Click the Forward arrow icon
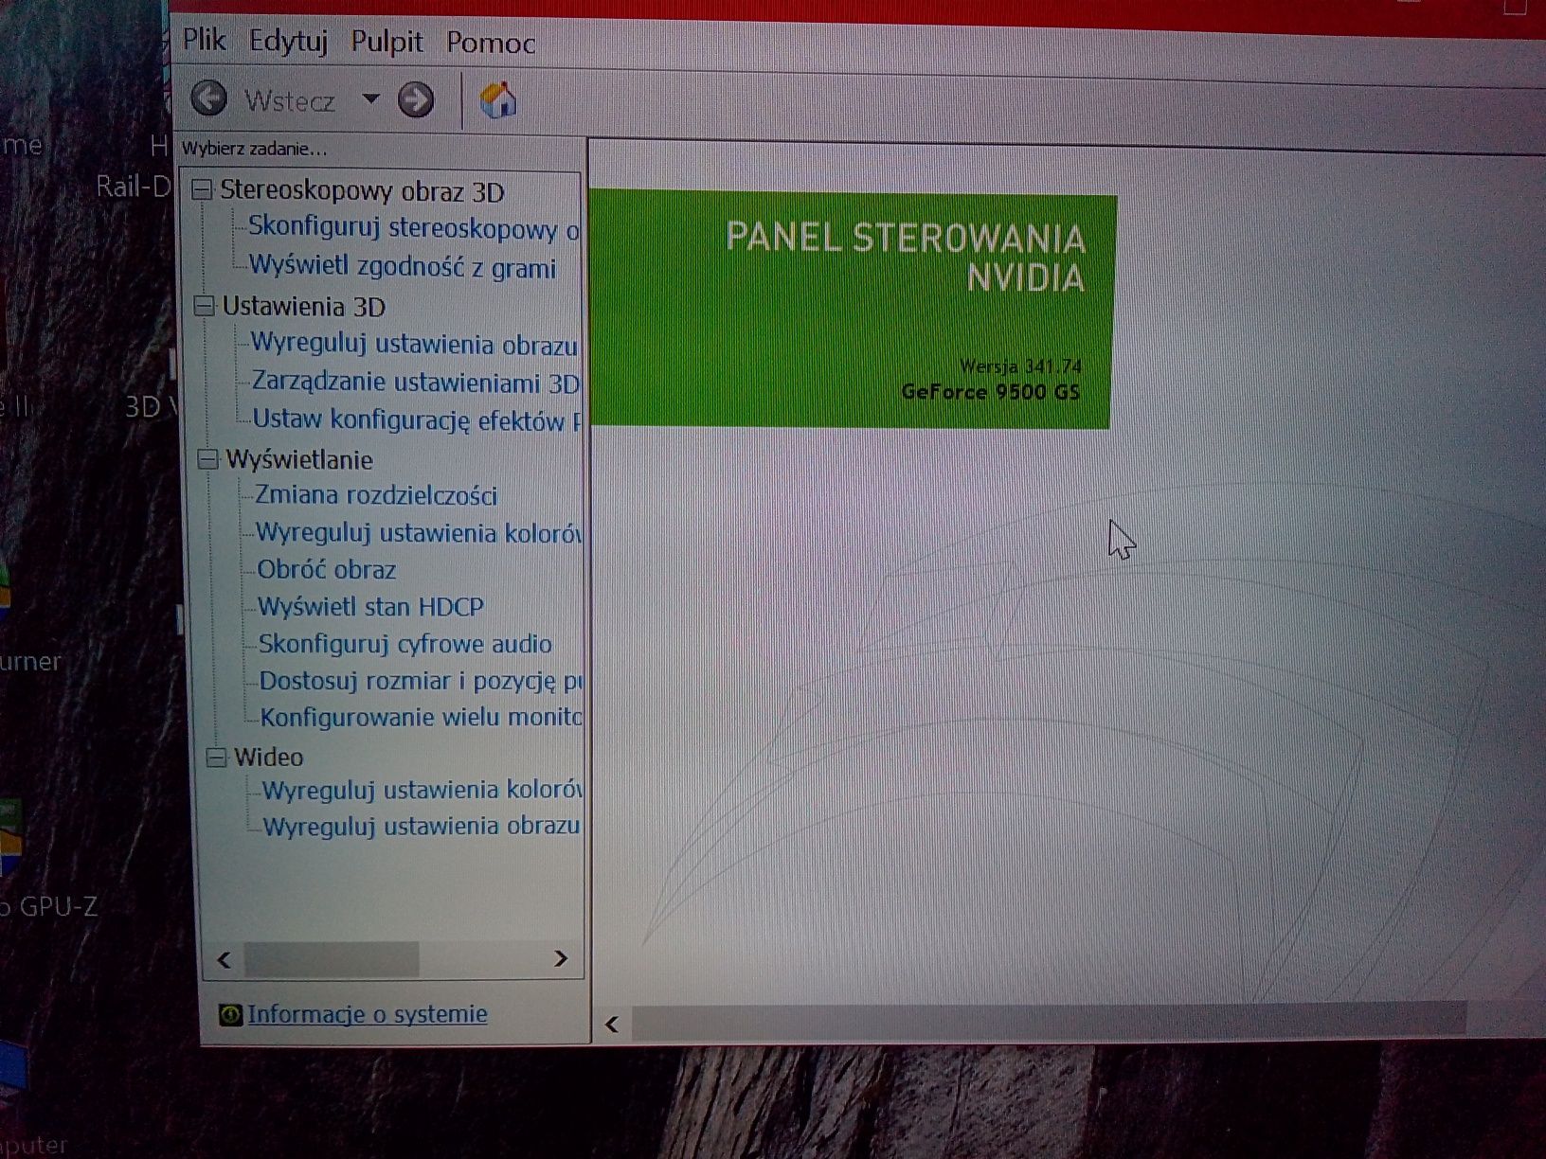1546x1159 pixels. 415,99
